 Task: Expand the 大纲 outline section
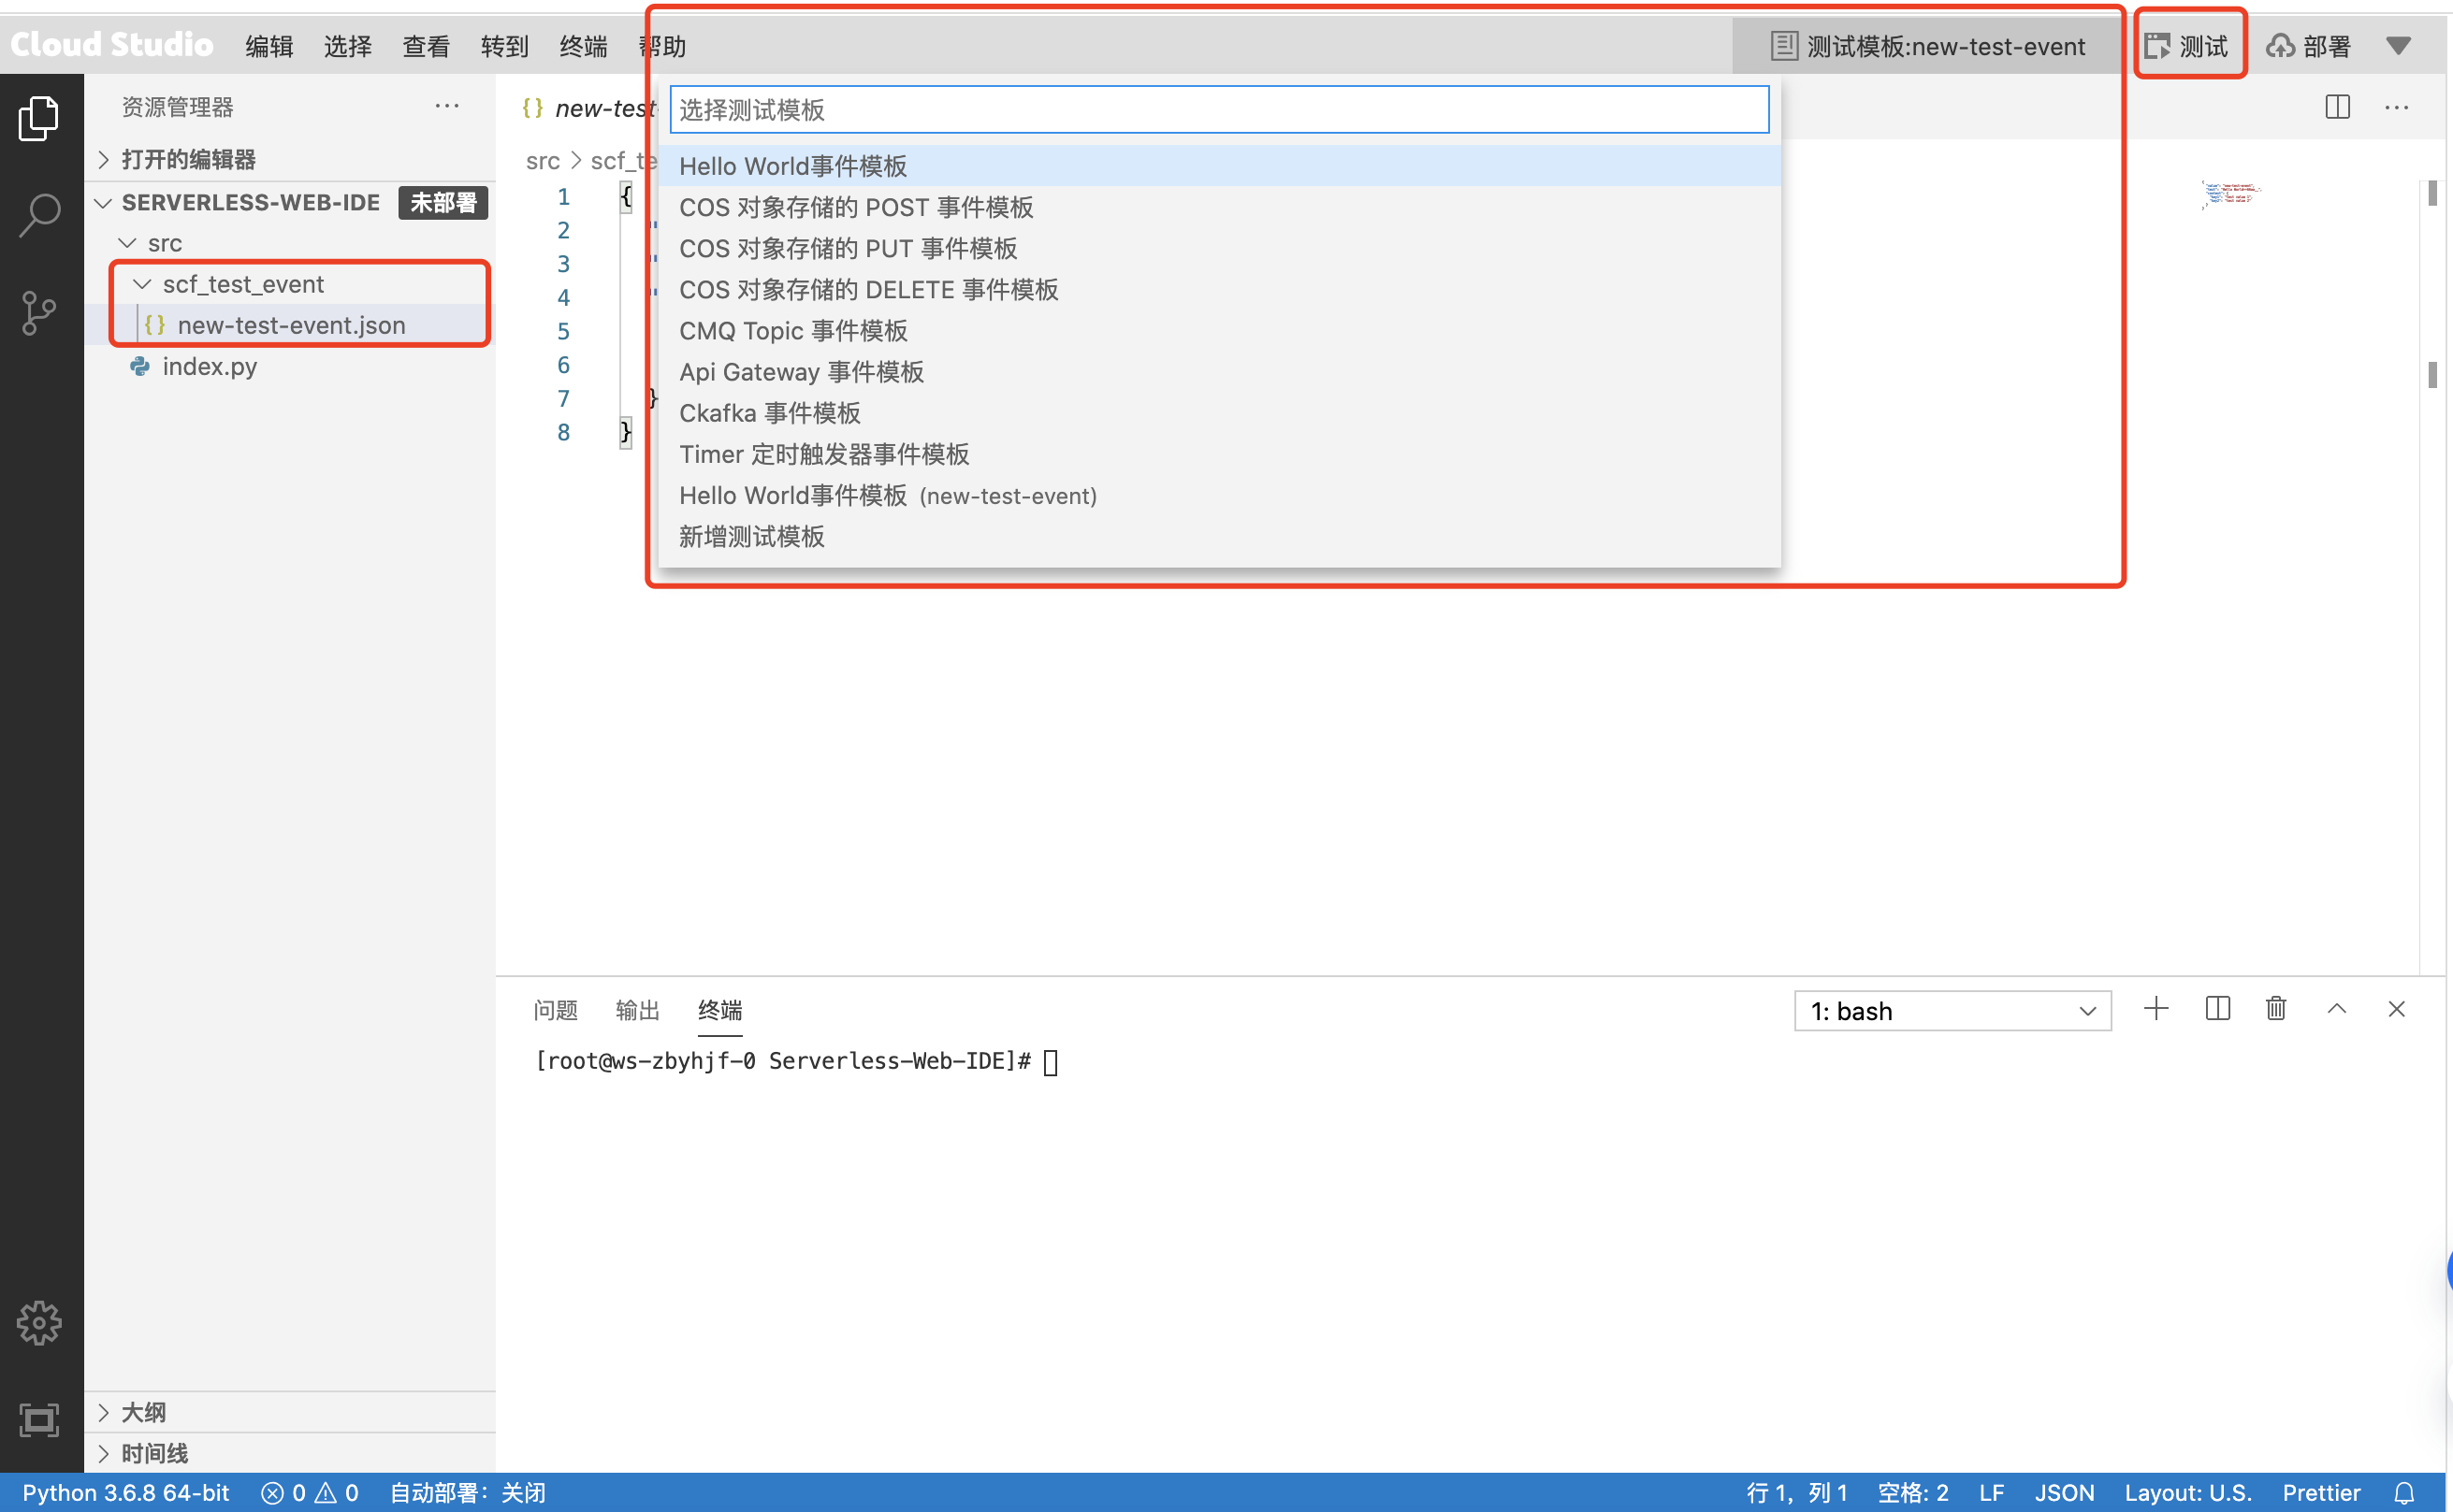tap(290, 1412)
